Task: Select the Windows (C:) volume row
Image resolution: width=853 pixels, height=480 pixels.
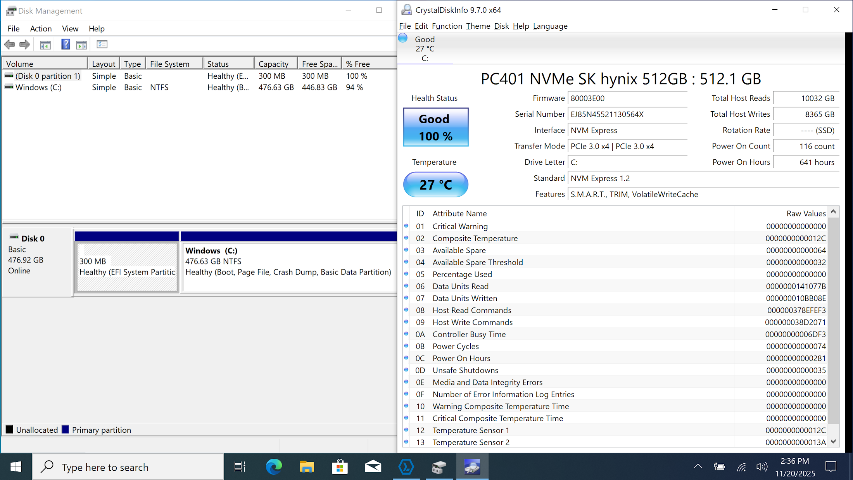Action: [x=38, y=87]
